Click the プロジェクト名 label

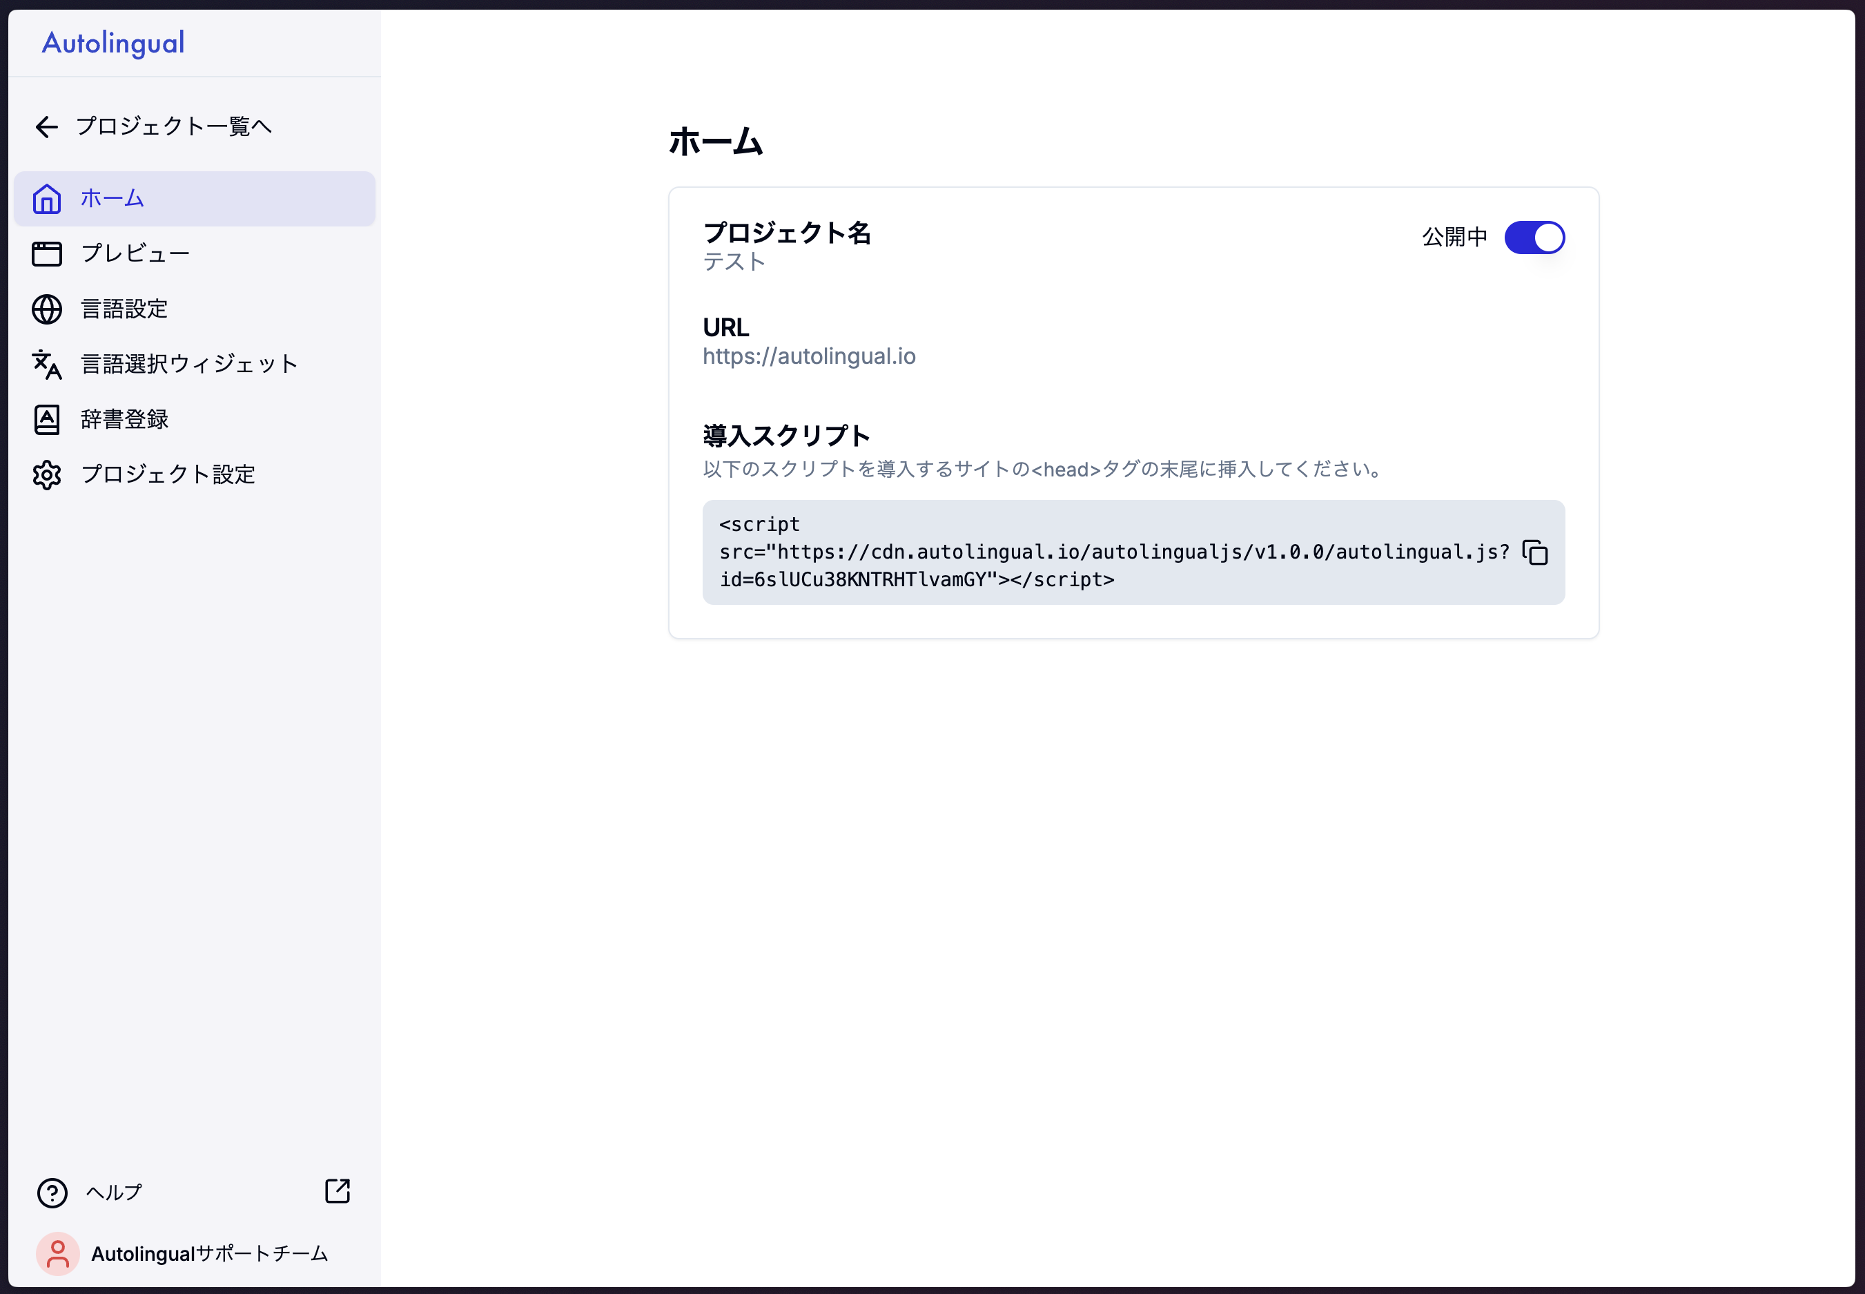[x=786, y=233]
